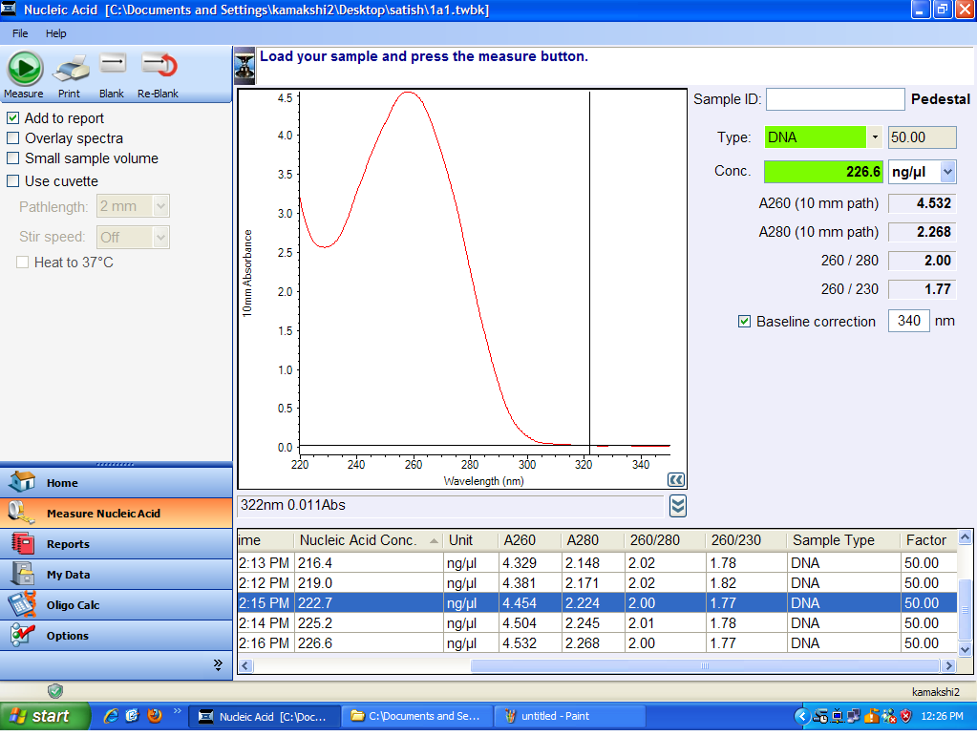
Task: Click the Print icon in toolbar
Action: point(70,69)
